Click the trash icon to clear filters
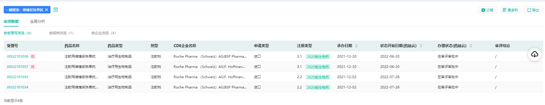 [56, 10]
